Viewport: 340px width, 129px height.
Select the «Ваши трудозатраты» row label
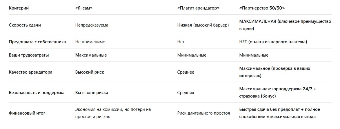pyautogui.click(x=29, y=55)
